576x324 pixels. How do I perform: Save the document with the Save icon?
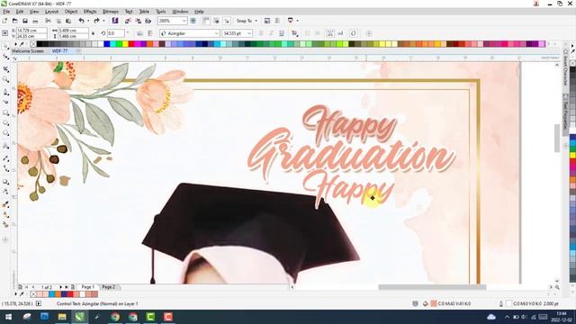[25, 21]
